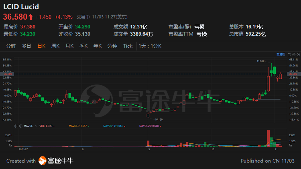This screenshot has height=169, width=301.
Task: Click the red up-arrow next to price
Action: point(31,17)
